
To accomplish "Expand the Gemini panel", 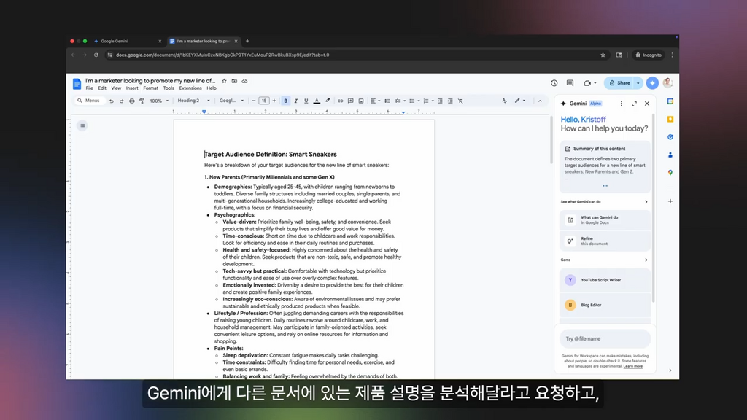I will 634,104.
